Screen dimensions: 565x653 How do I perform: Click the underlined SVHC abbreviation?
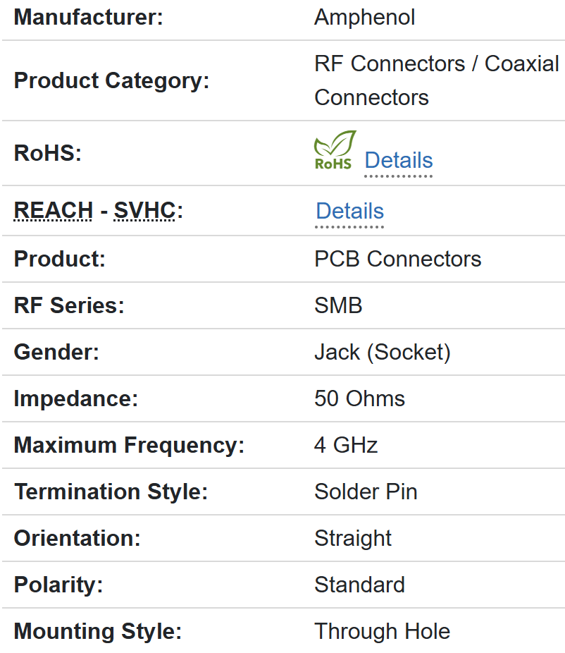[144, 211]
